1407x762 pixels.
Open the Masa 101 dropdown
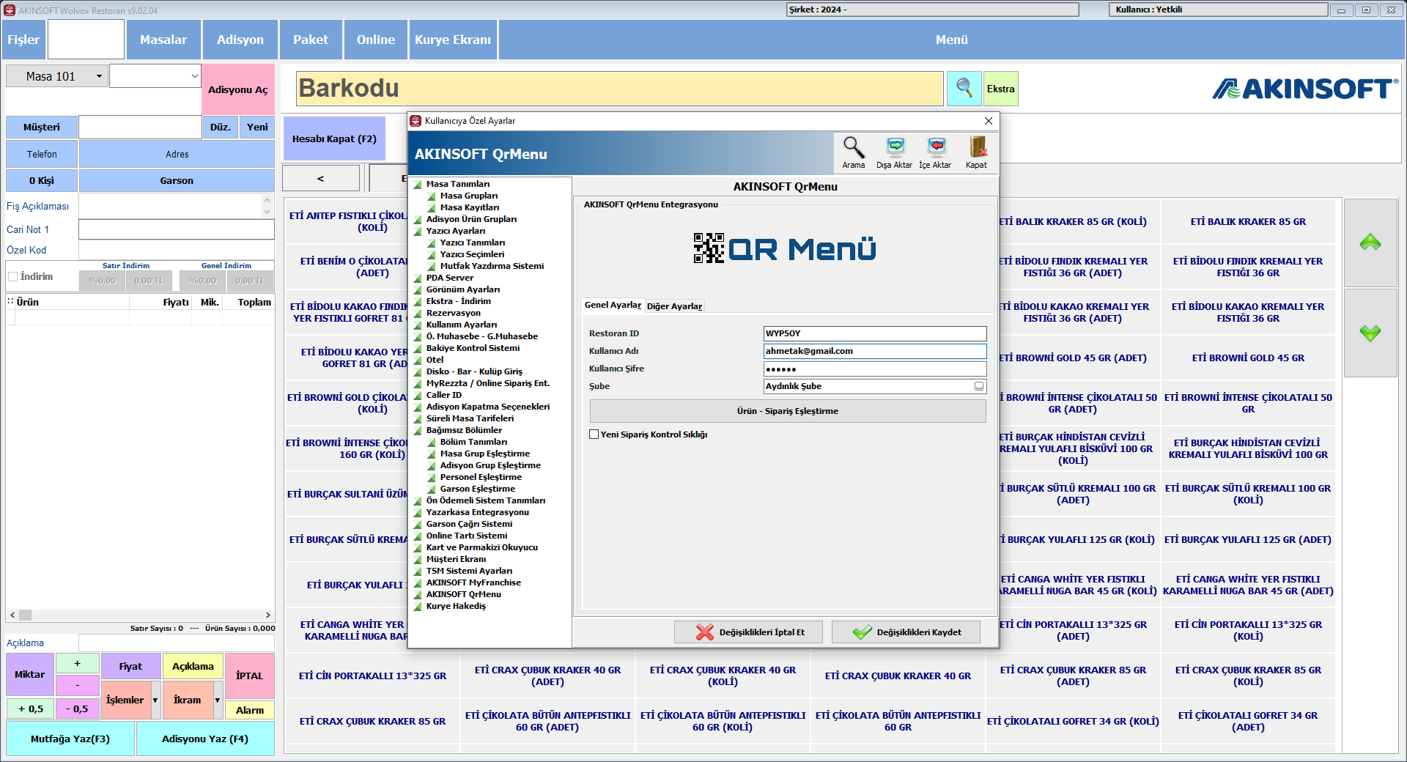coord(99,76)
